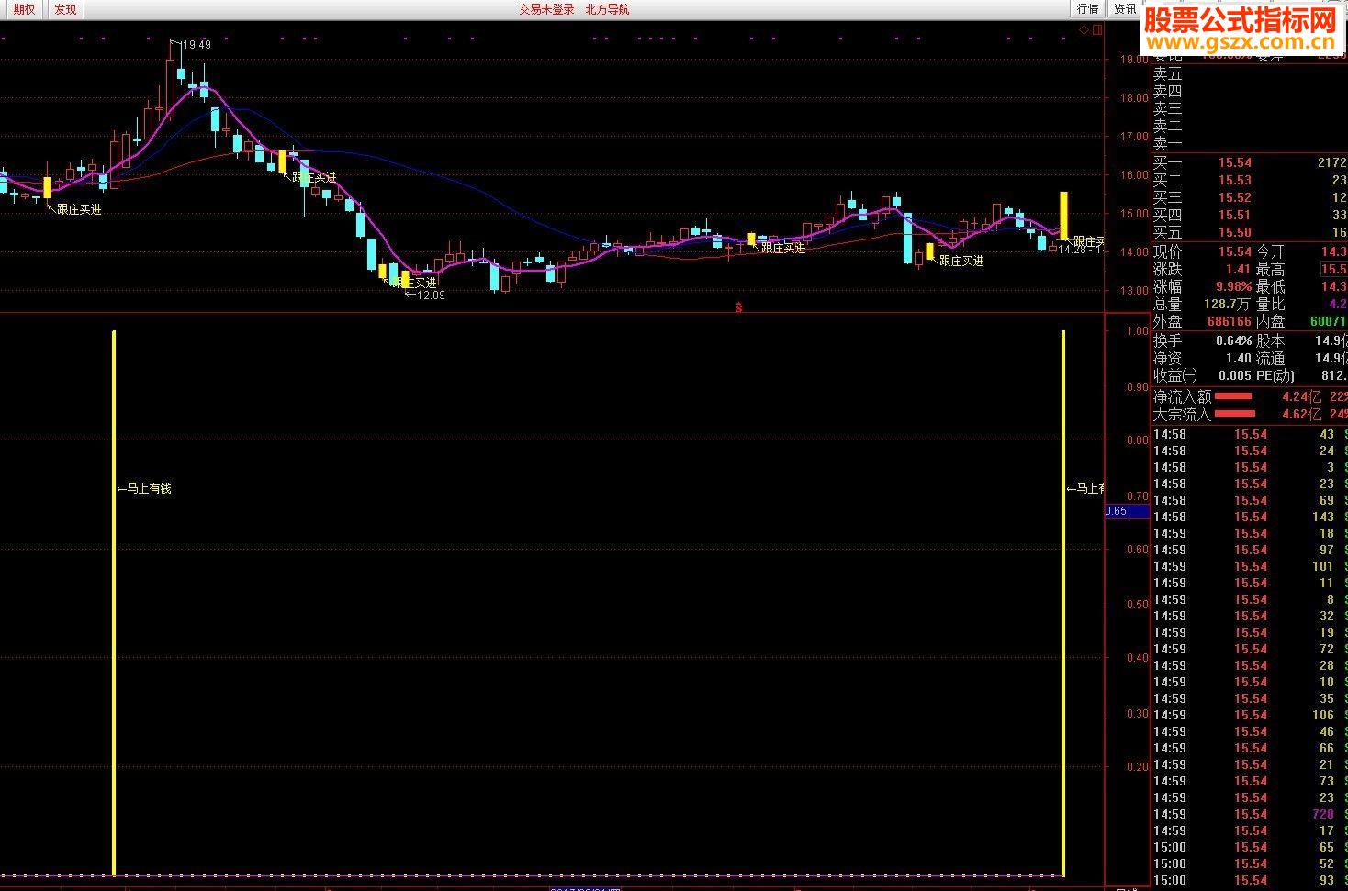Select the 12.89 low price marker
1348x891 pixels.
tap(430, 295)
